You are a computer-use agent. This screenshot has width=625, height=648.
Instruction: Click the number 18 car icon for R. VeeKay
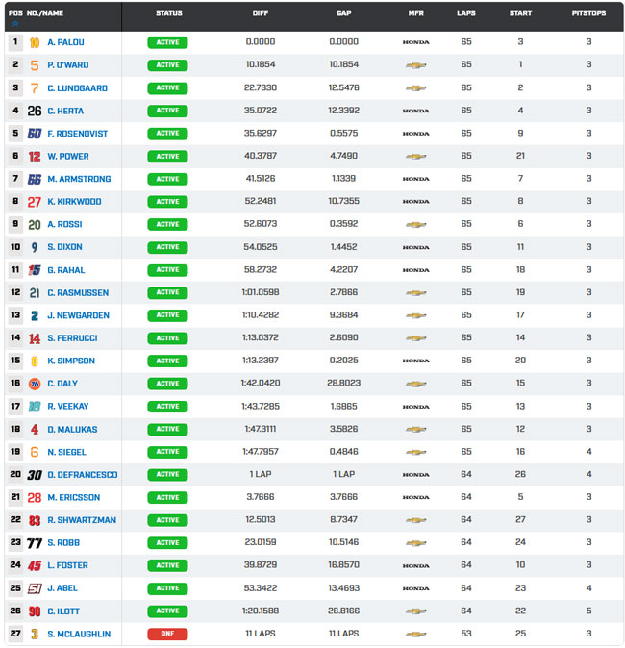(x=35, y=407)
